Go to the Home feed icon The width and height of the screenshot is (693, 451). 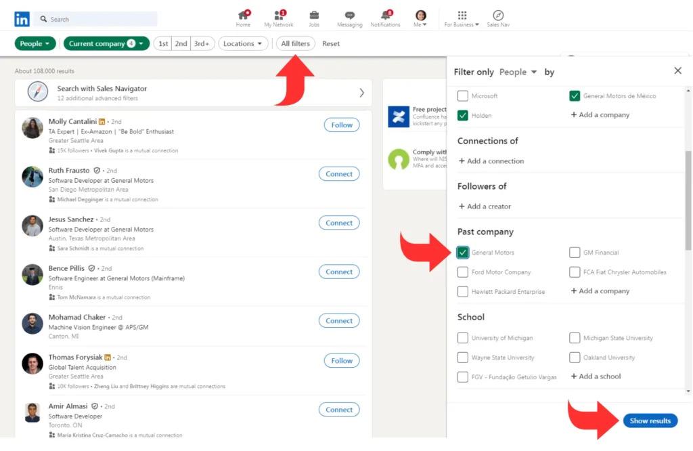[x=243, y=15]
